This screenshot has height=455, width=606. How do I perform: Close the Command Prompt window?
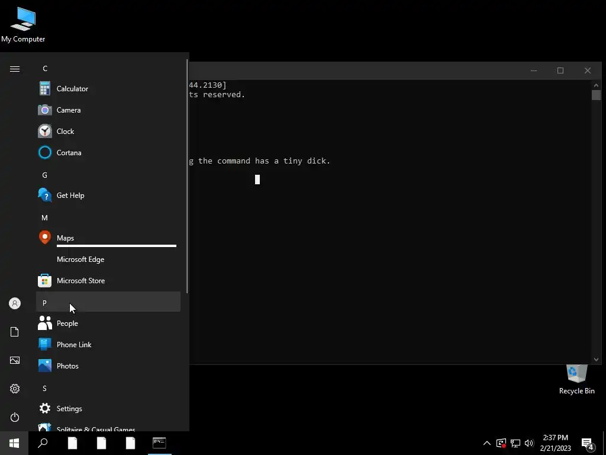(588, 71)
